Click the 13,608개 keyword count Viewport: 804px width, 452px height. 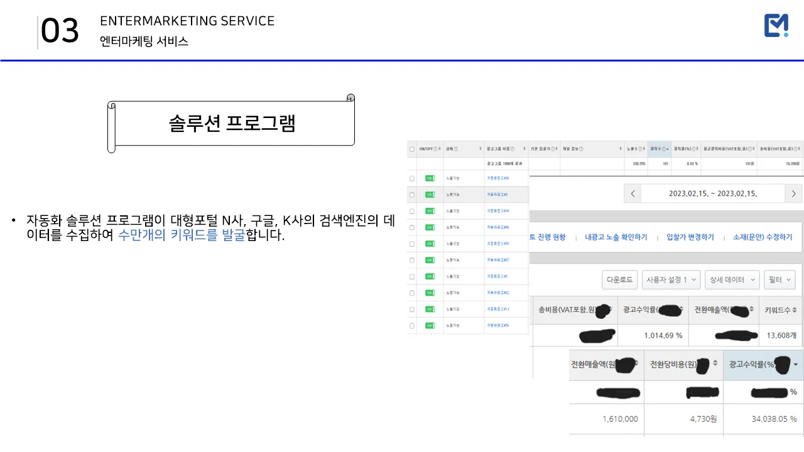point(781,335)
